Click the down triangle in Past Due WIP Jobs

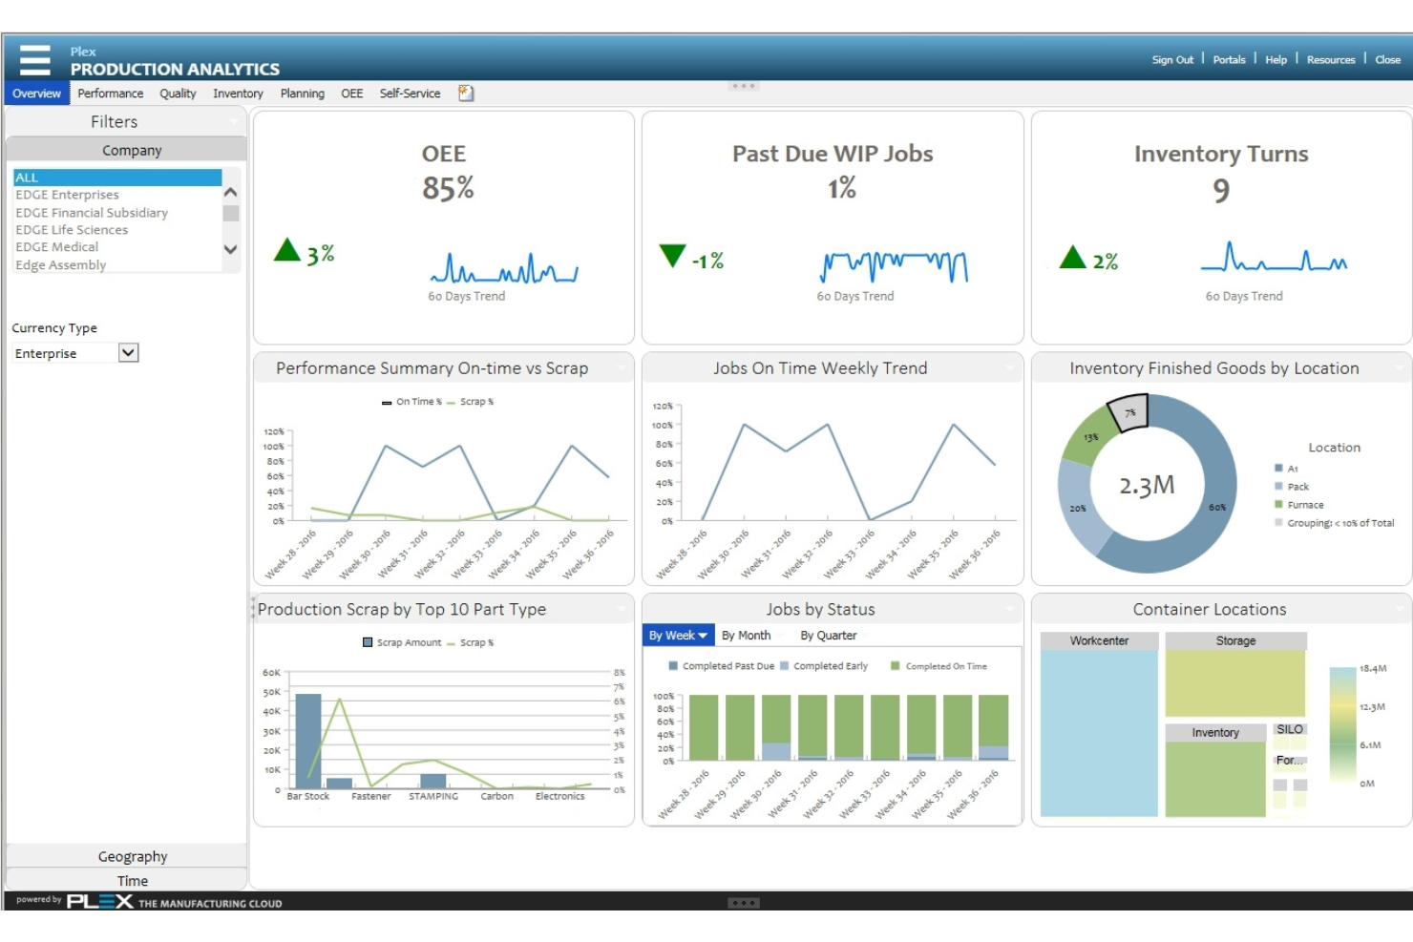click(x=673, y=255)
